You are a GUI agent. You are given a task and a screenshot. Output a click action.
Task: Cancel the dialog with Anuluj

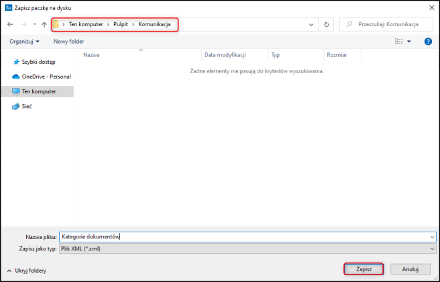(410, 269)
